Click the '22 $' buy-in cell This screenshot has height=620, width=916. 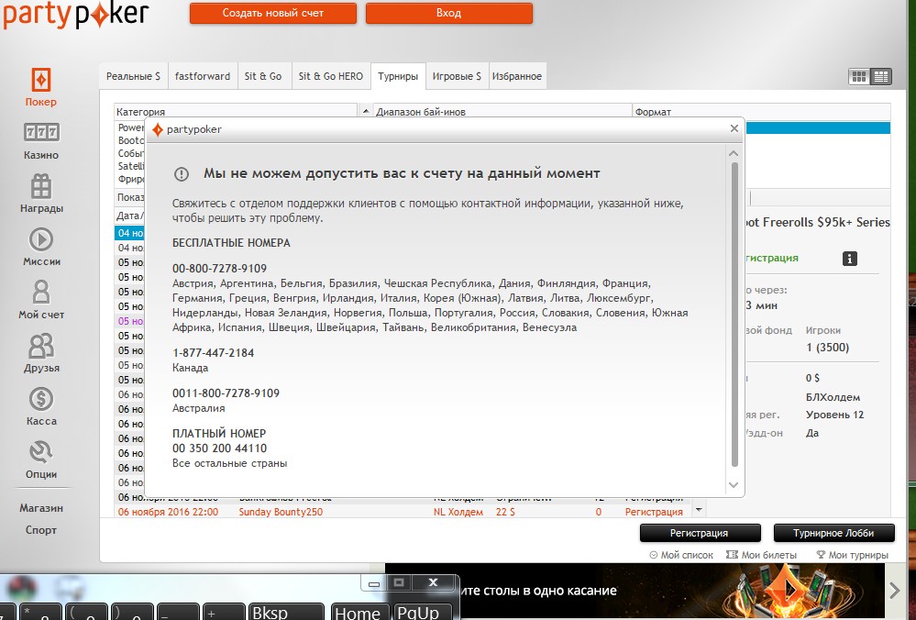505,512
